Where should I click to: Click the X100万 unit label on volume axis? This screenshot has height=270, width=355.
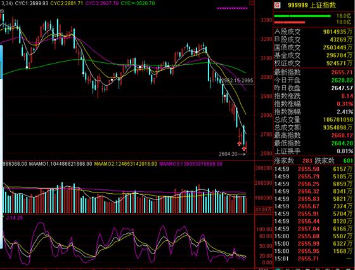point(263,210)
